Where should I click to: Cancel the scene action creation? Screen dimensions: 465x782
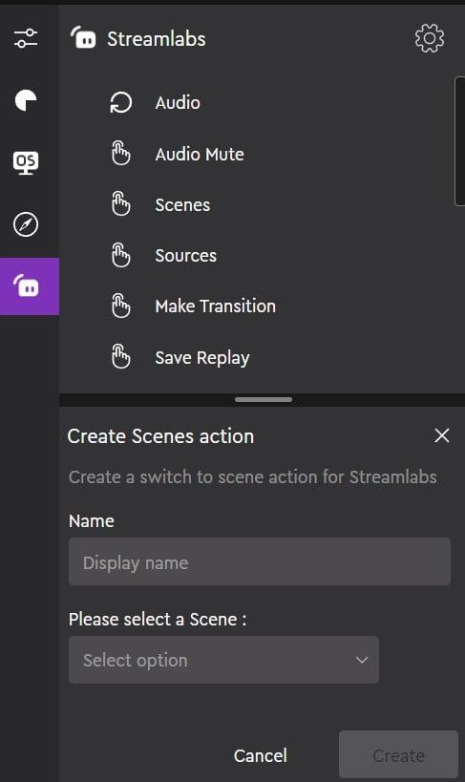261,755
